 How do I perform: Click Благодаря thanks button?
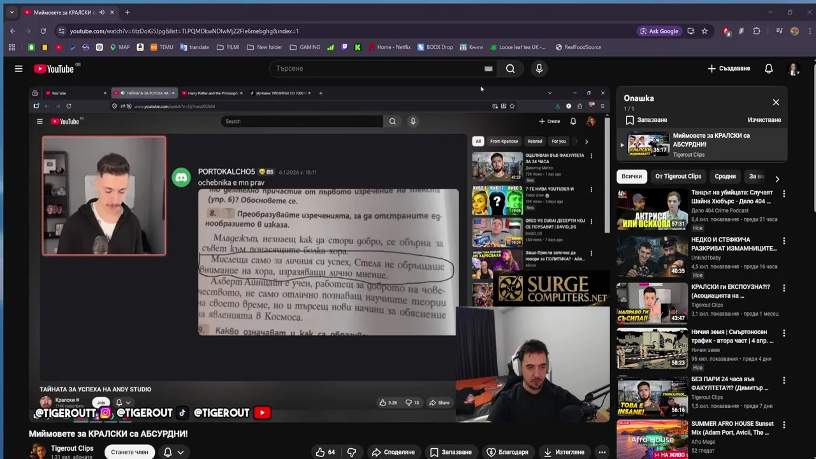pyautogui.click(x=507, y=452)
